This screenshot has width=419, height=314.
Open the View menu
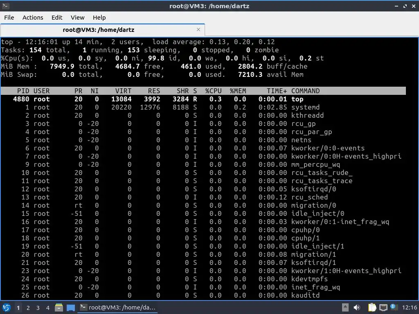point(77,17)
